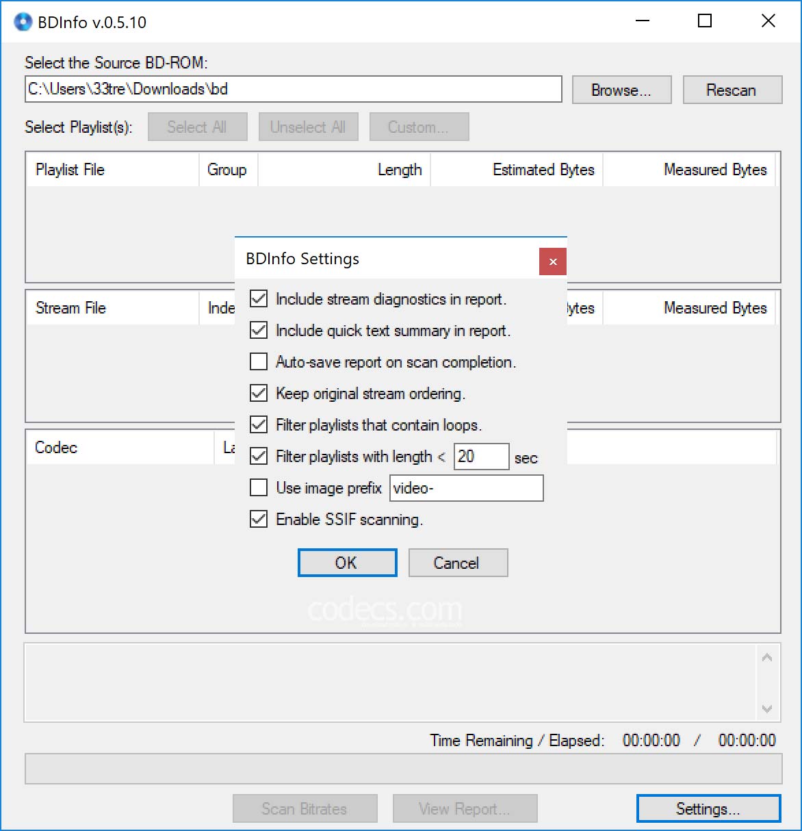Viewport: 802px width, 831px height.
Task: Click the 'sec' unit label
Action: [526, 458]
